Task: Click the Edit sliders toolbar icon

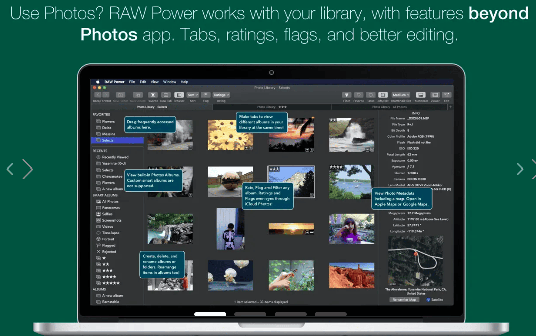Action: [447, 95]
